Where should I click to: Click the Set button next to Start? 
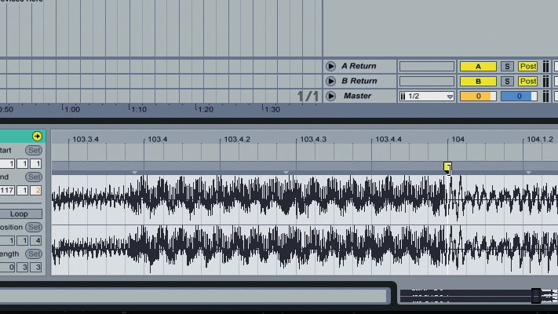34,150
